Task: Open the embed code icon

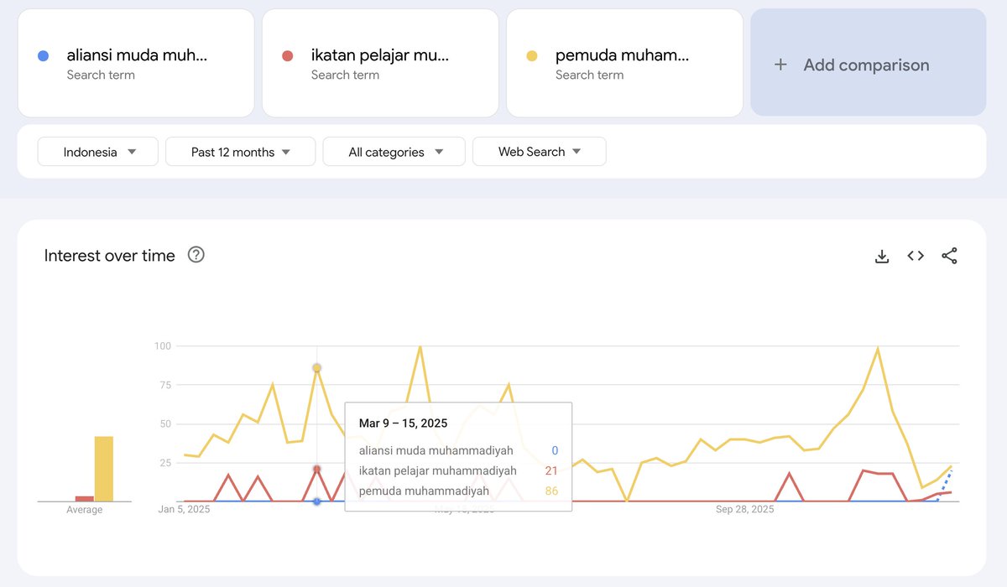Action: point(916,256)
